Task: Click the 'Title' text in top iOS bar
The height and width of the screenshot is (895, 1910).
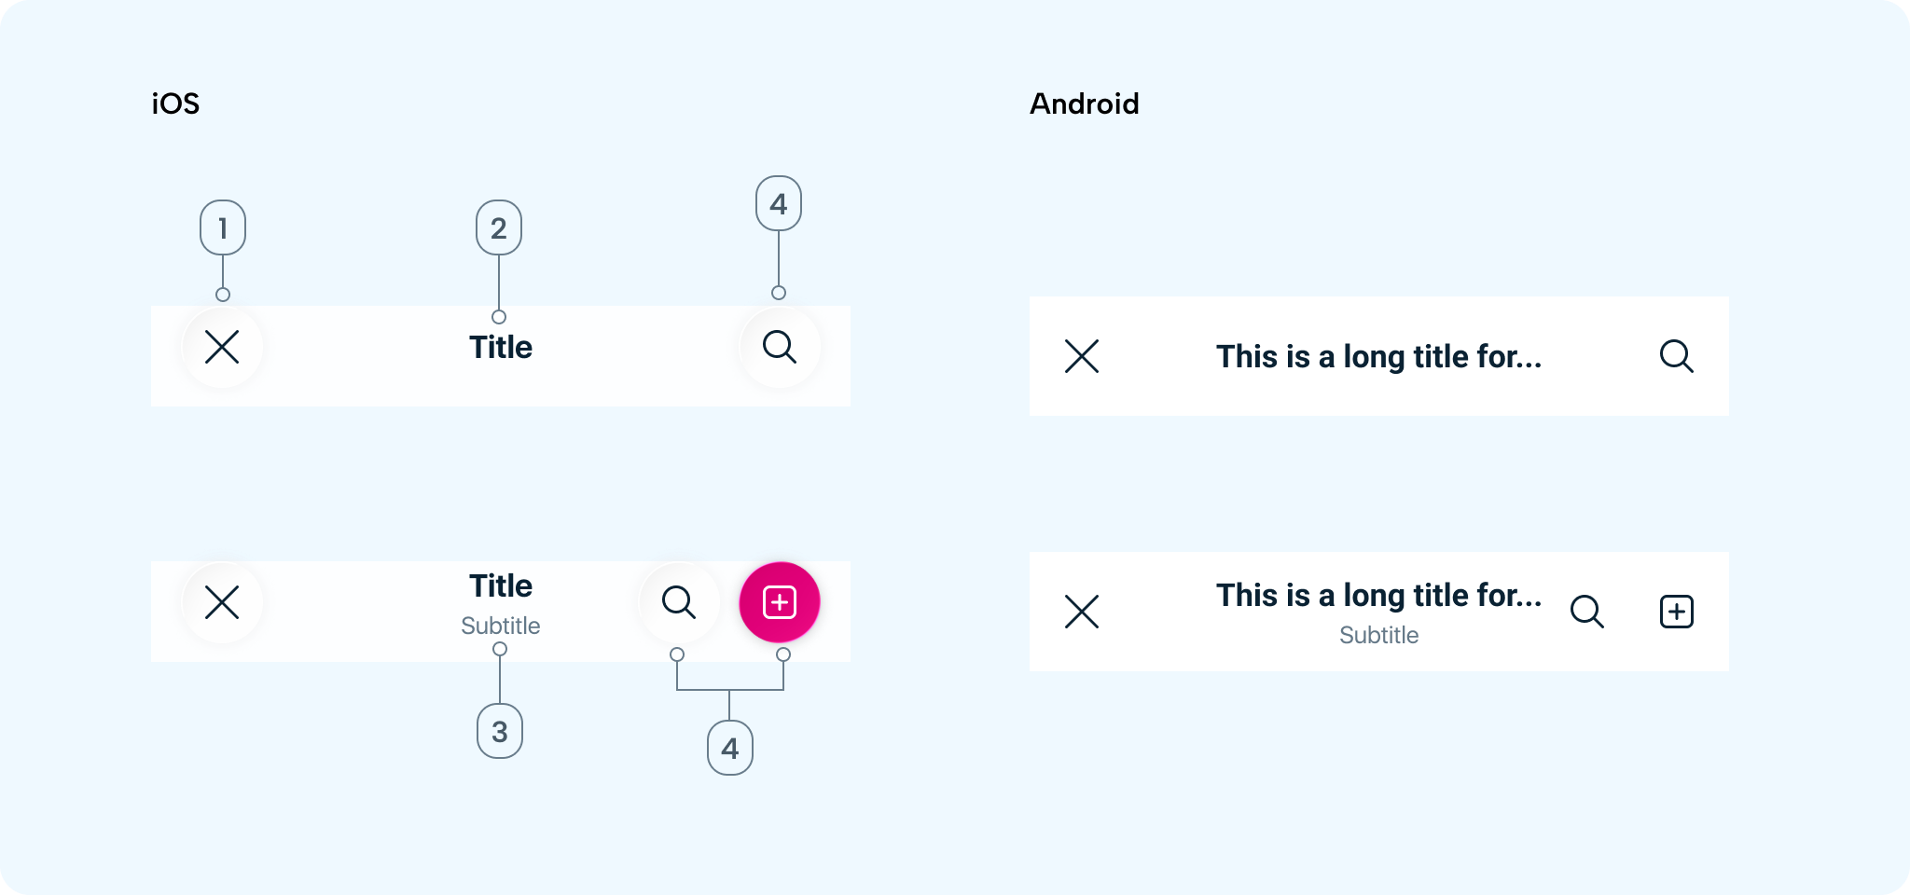Action: click(501, 348)
